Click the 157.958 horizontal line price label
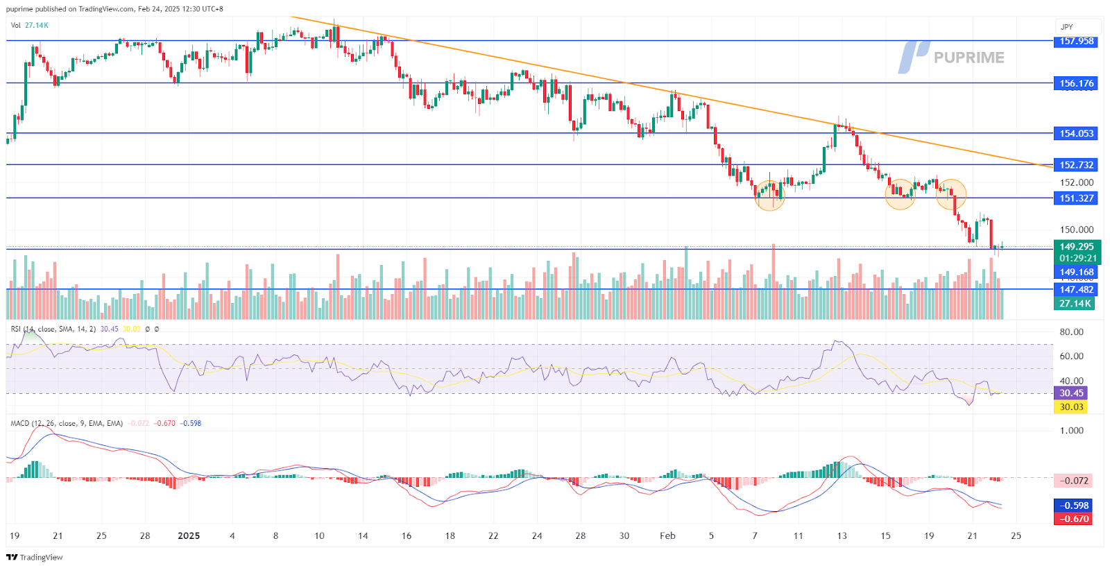The height and width of the screenshot is (568, 1110). point(1076,41)
